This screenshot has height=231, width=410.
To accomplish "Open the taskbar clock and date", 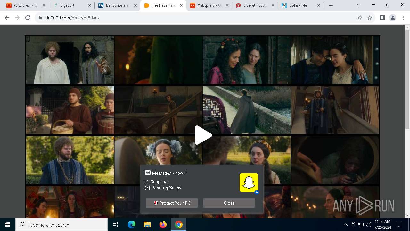I will [x=382, y=225].
